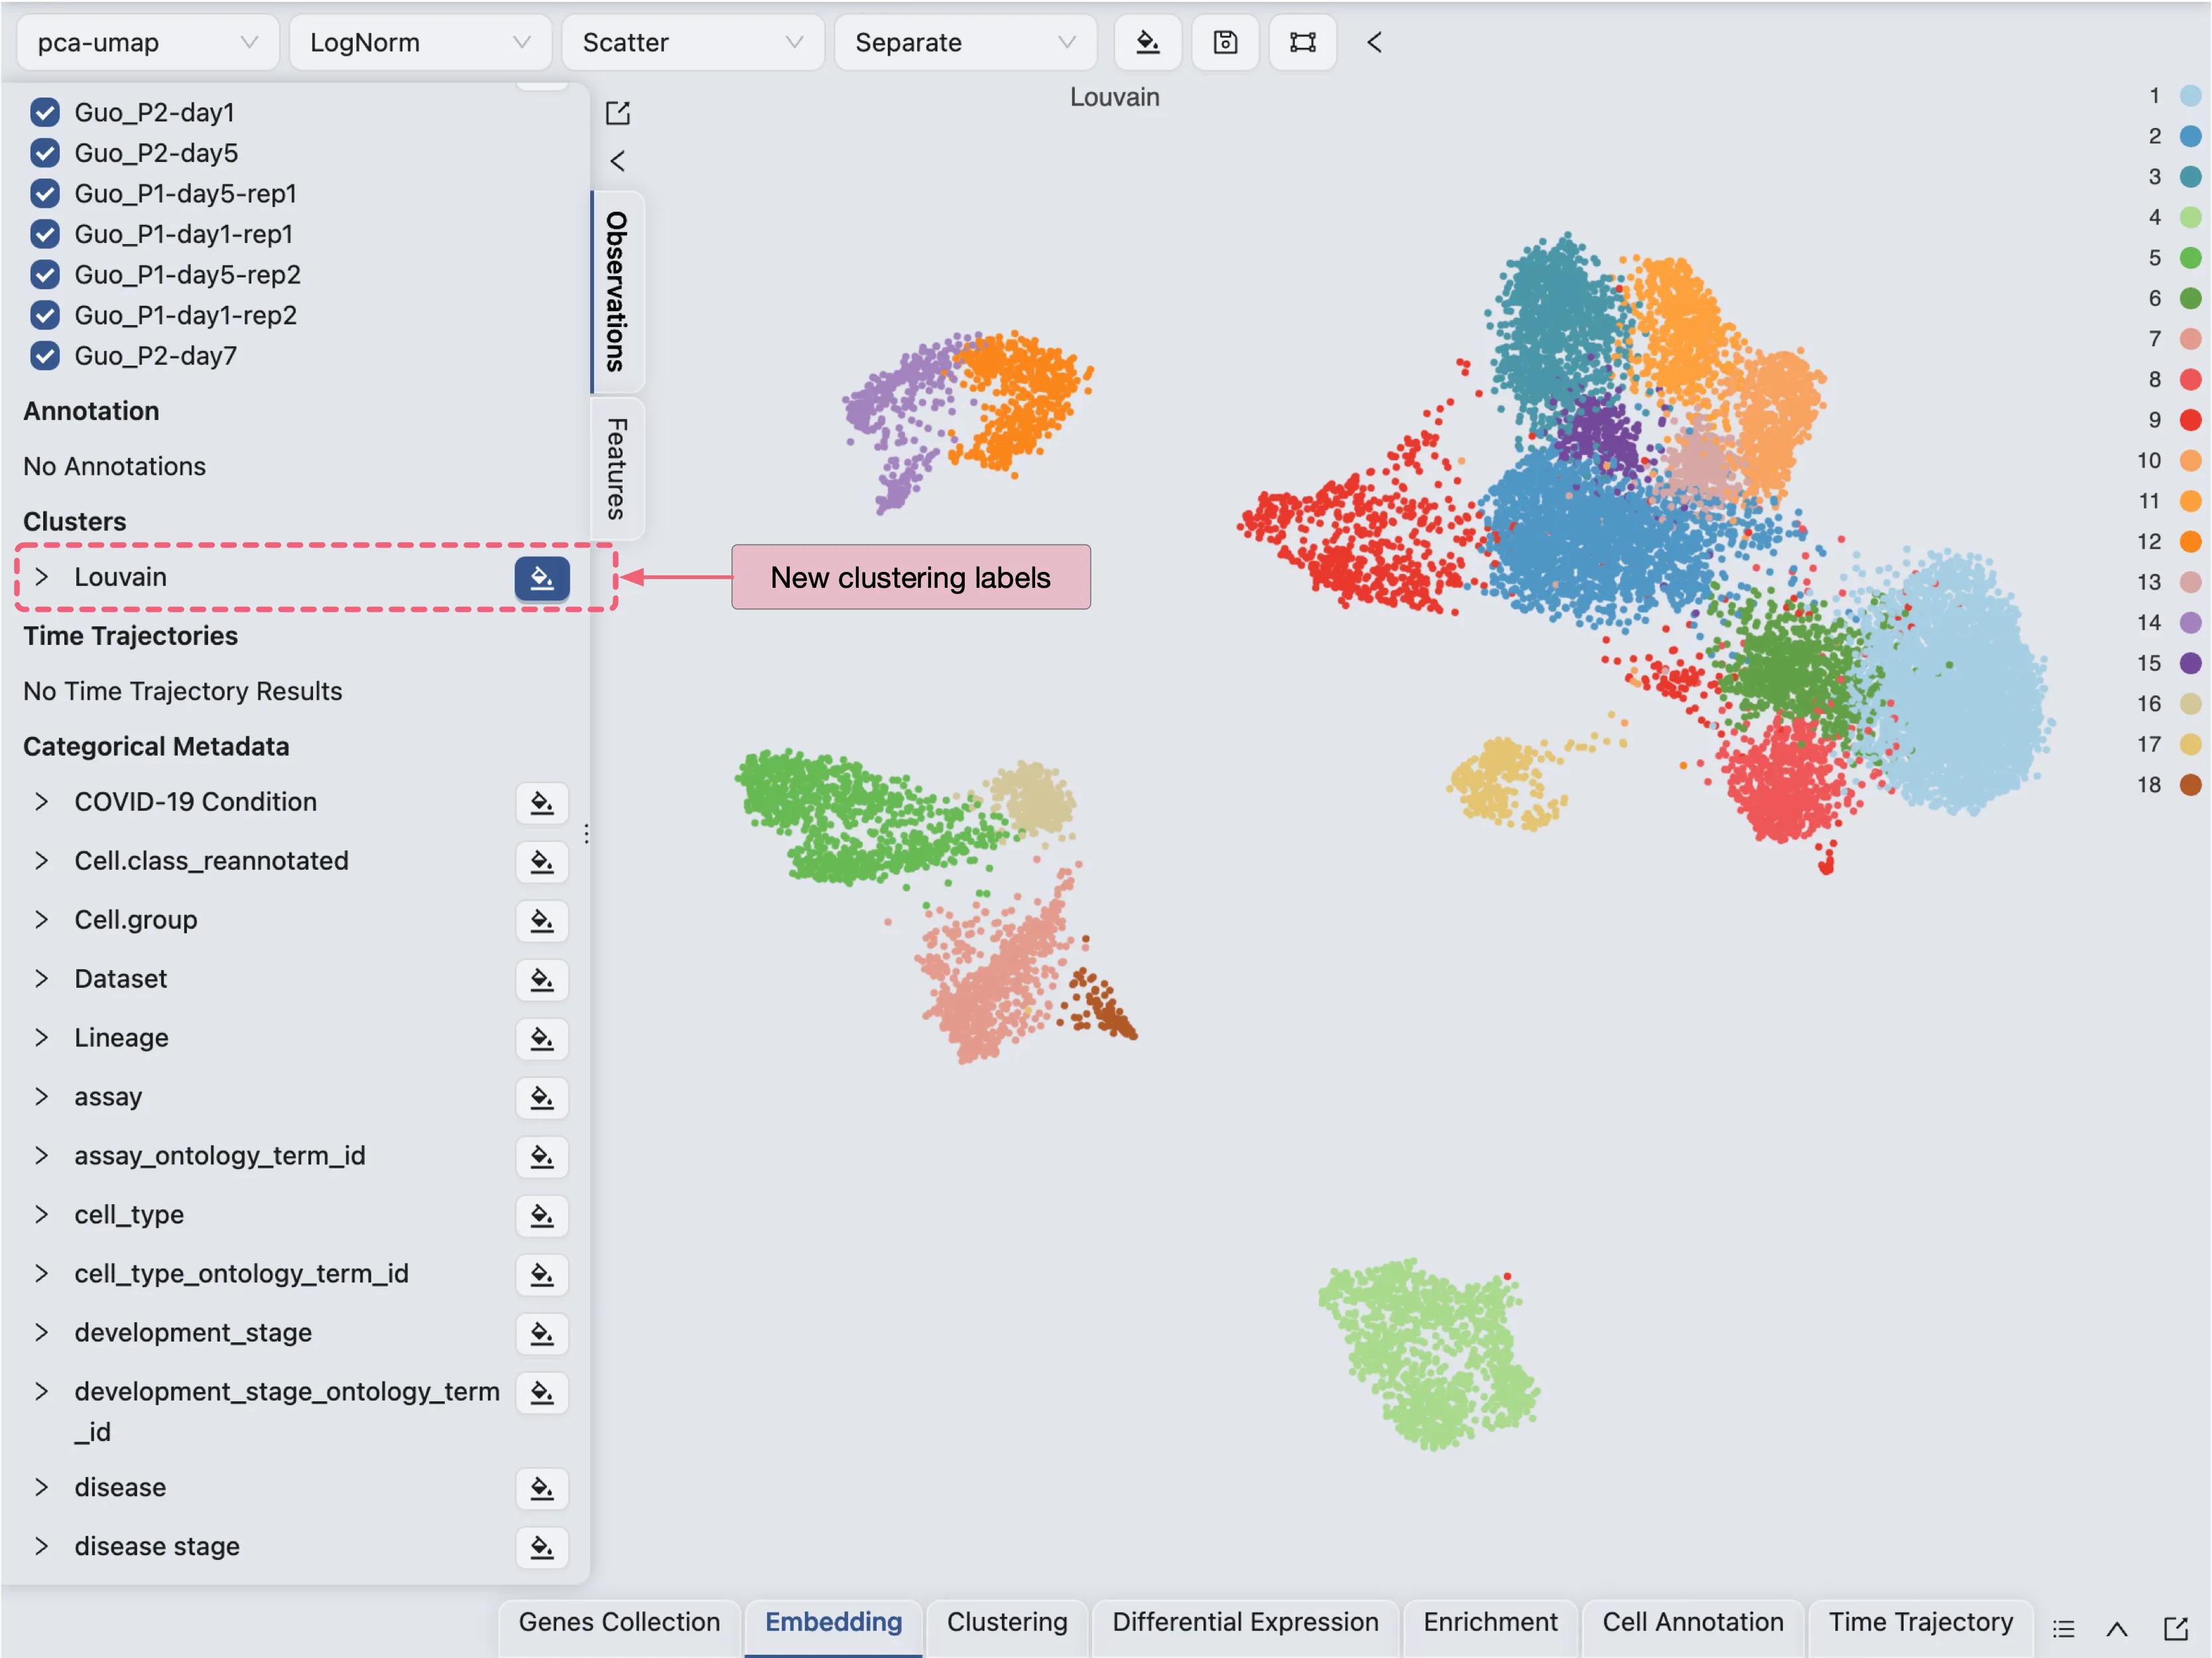Collapse the bottom panel with the up chevron
The image size is (2212, 1658).
2117,1629
